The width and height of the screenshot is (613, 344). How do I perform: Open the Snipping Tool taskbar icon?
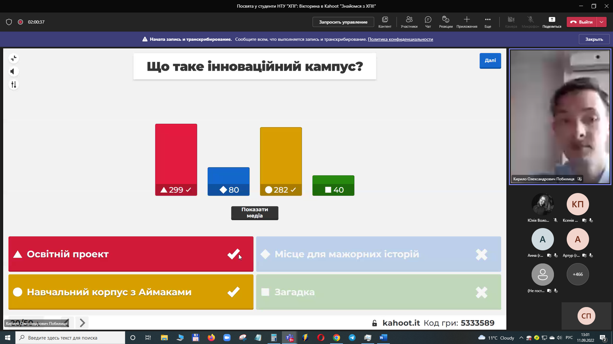[x=243, y=338]
